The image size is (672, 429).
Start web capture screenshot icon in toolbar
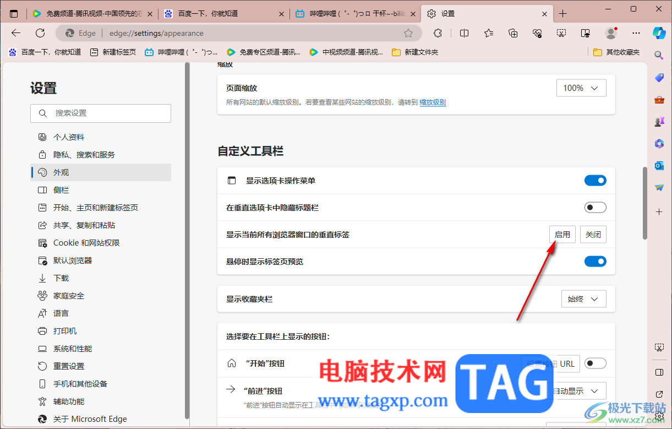coord(561,33)
